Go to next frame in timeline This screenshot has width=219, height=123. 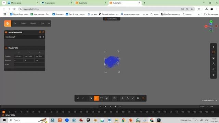coord(111,107)
